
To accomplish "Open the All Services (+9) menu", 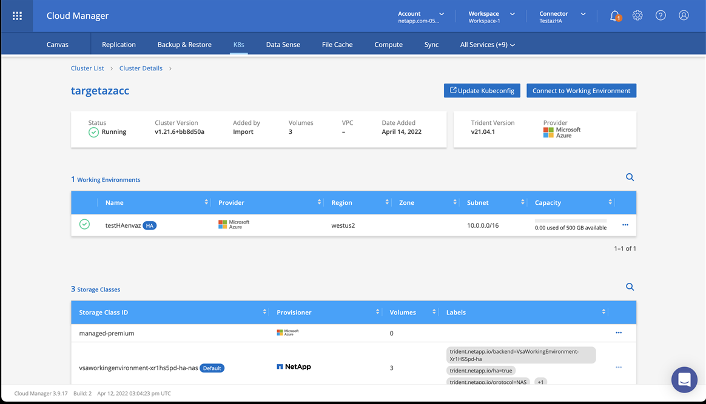I will click(487, 45).
